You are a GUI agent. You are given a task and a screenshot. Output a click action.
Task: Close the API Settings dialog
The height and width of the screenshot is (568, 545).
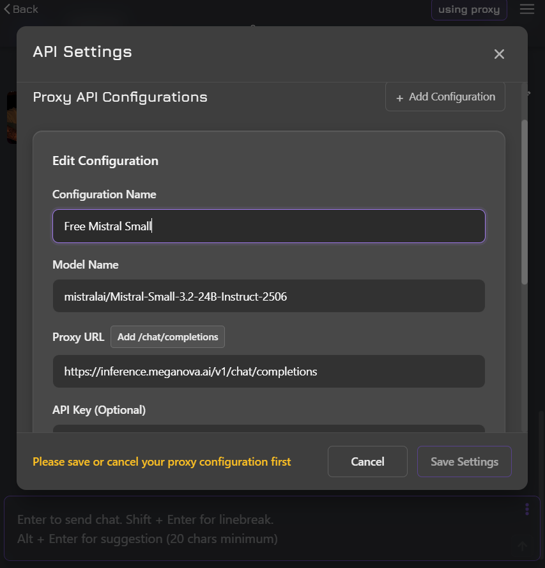pos(499,54)
